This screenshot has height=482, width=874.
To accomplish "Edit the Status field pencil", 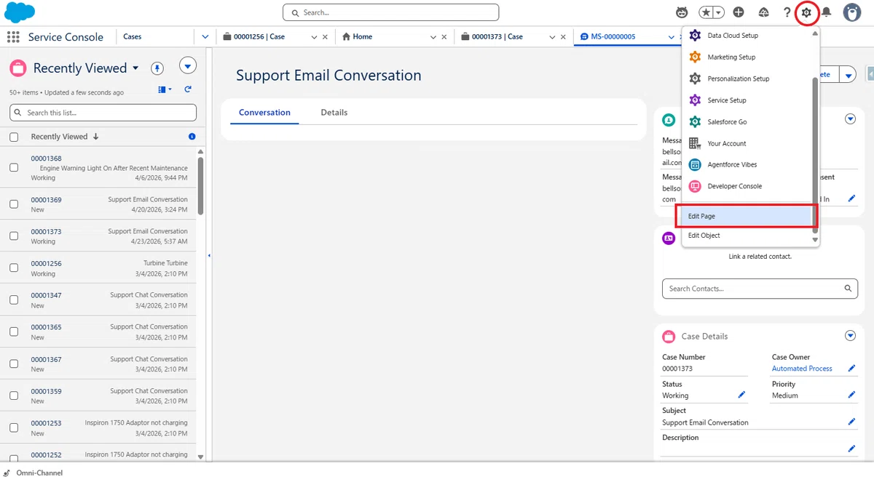I will point(741,395).
